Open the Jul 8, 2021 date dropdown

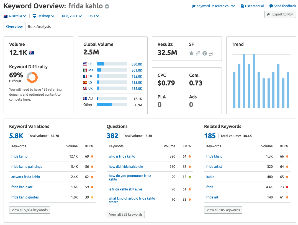coord(71,16)
